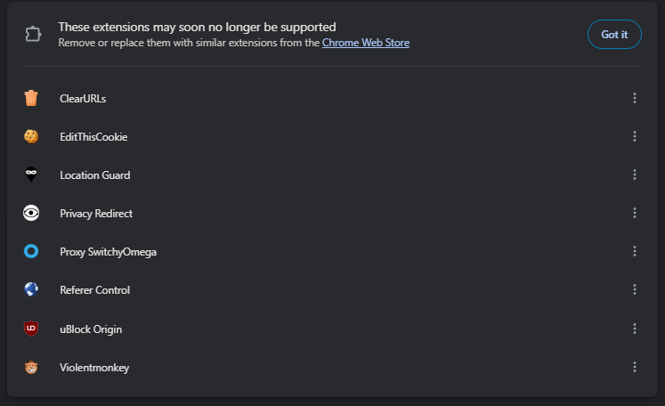Open more options menu for ClearURLs
The image size is (665, 406).
pos(635,98)
